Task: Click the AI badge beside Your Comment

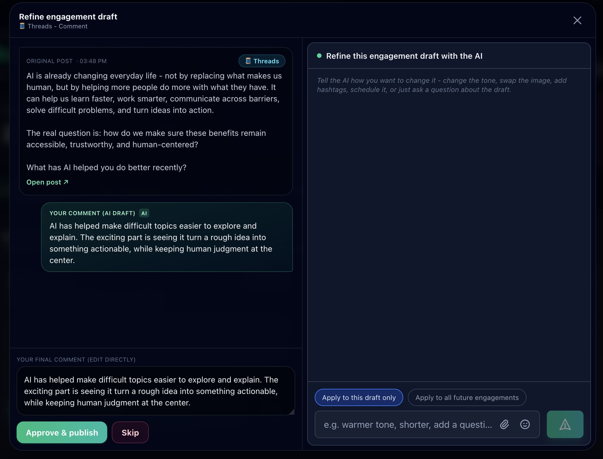Action: coord(144,213)
